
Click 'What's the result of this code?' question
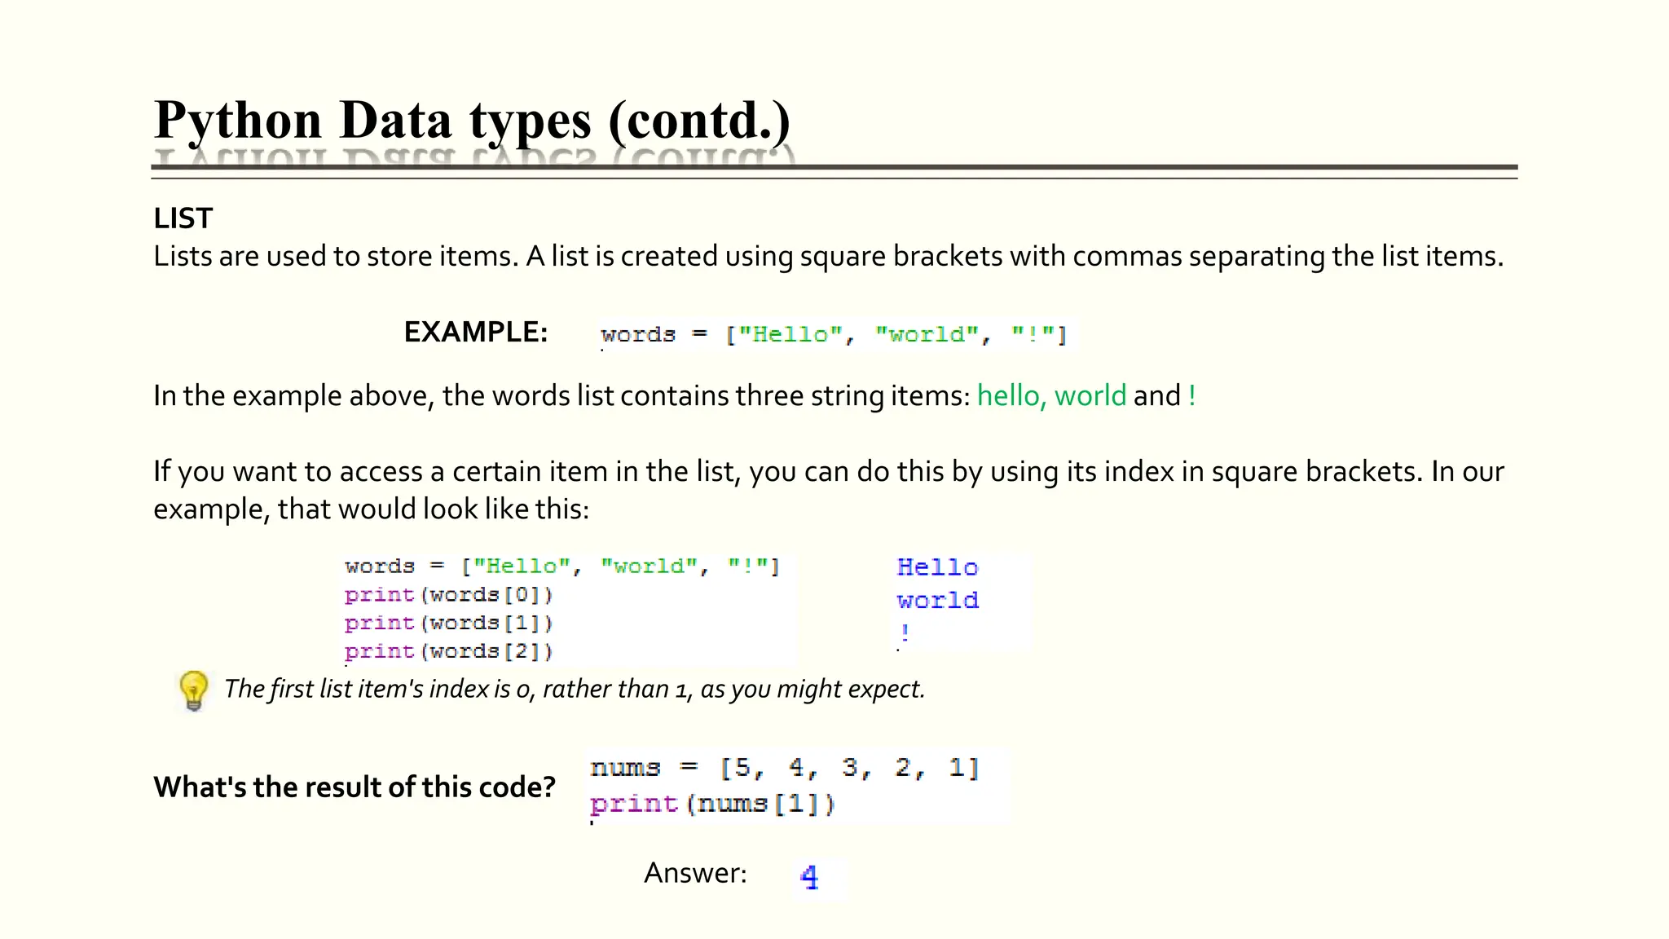click(354, 787)
